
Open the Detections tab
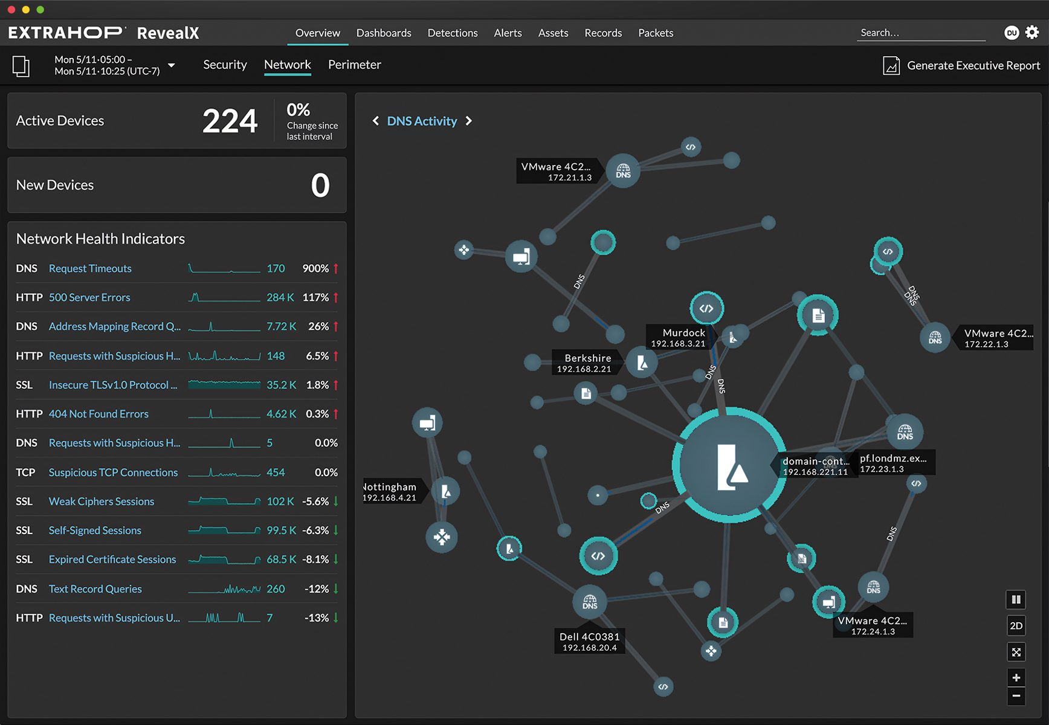453,33
